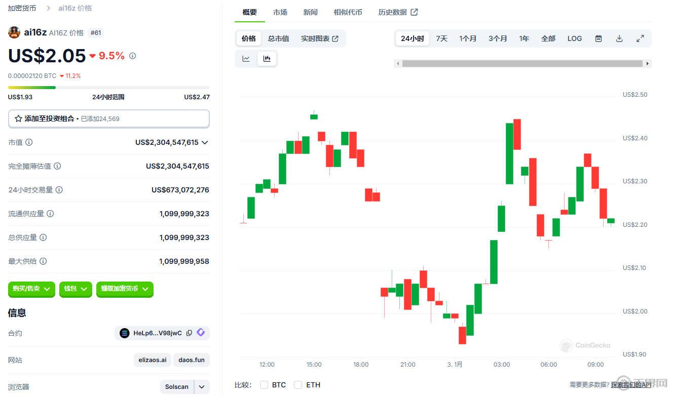Expand chart to fullscreen
Viewport: 673px width, 397px height.
(x=640, y=38)
